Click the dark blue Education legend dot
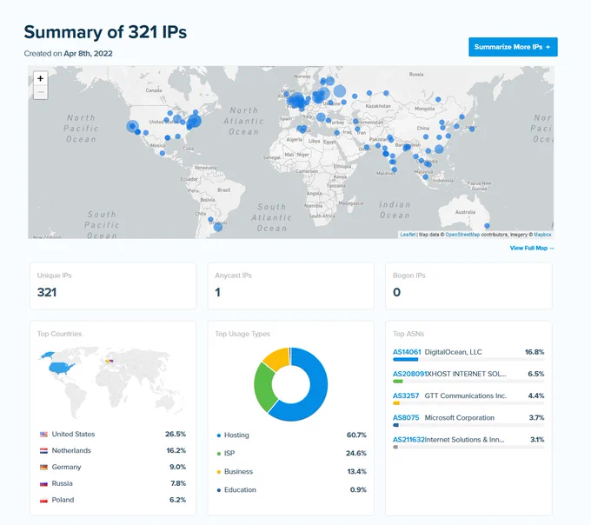Image resolution: width=591 pixels, height=525 pixels. tap(219, 490)
